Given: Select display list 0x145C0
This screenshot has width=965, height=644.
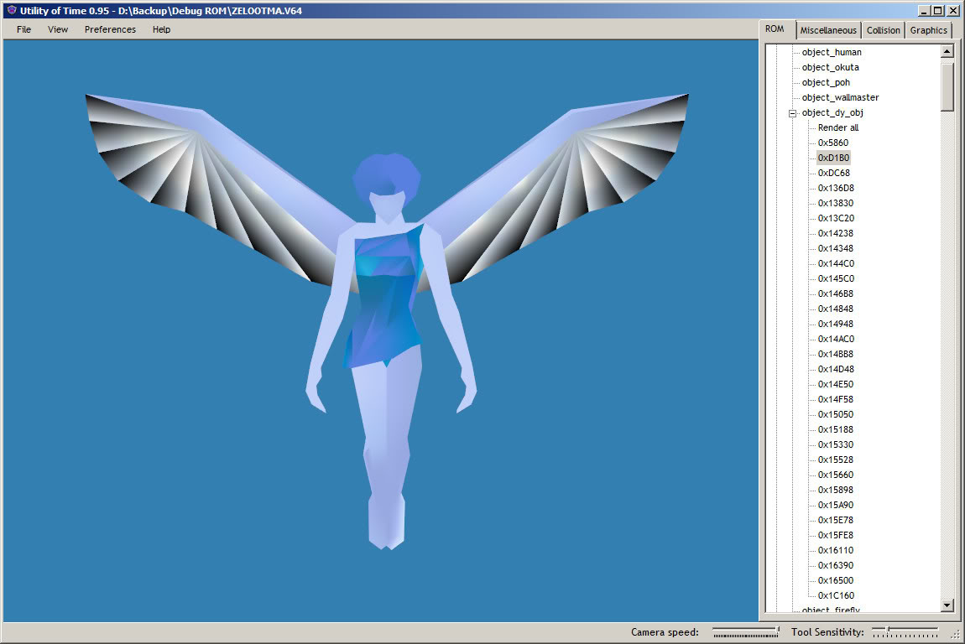Looking at the screenshot, I should [x=836, y=278].
